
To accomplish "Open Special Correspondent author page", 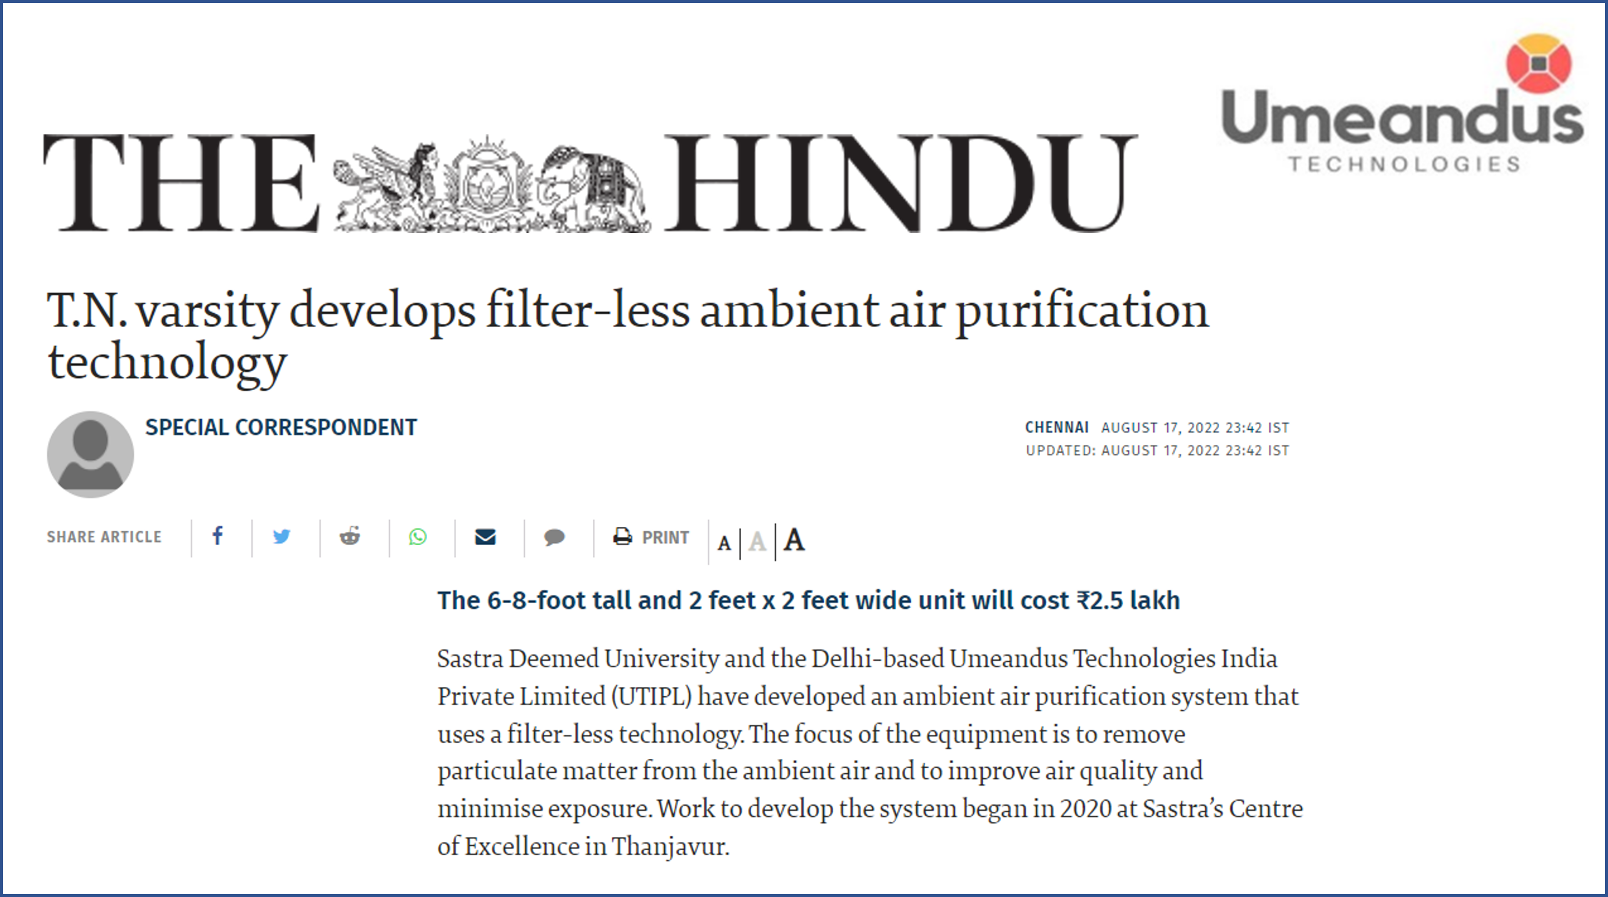I will pyautogui.click(x=281, y=428).
